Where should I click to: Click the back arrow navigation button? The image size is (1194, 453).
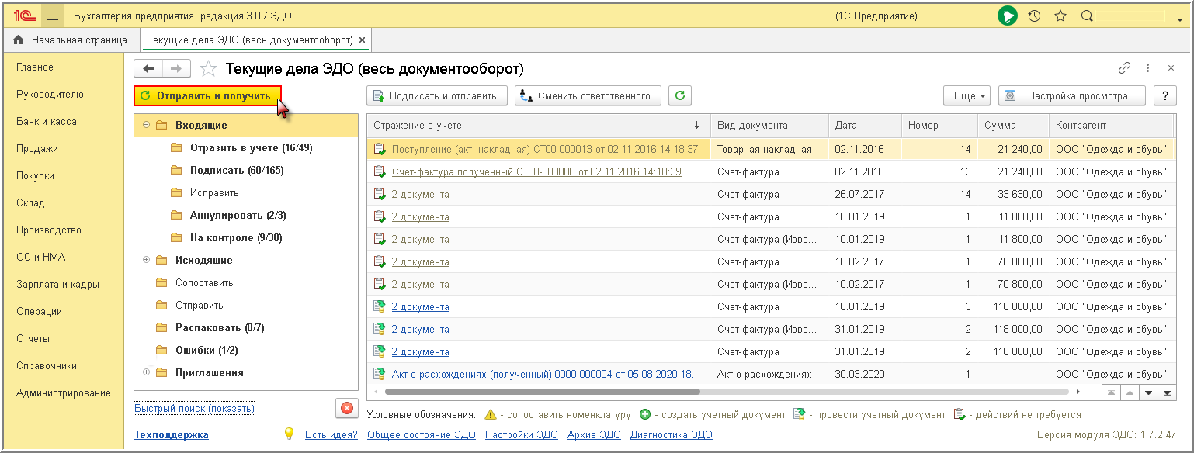(x=148, y=69)
